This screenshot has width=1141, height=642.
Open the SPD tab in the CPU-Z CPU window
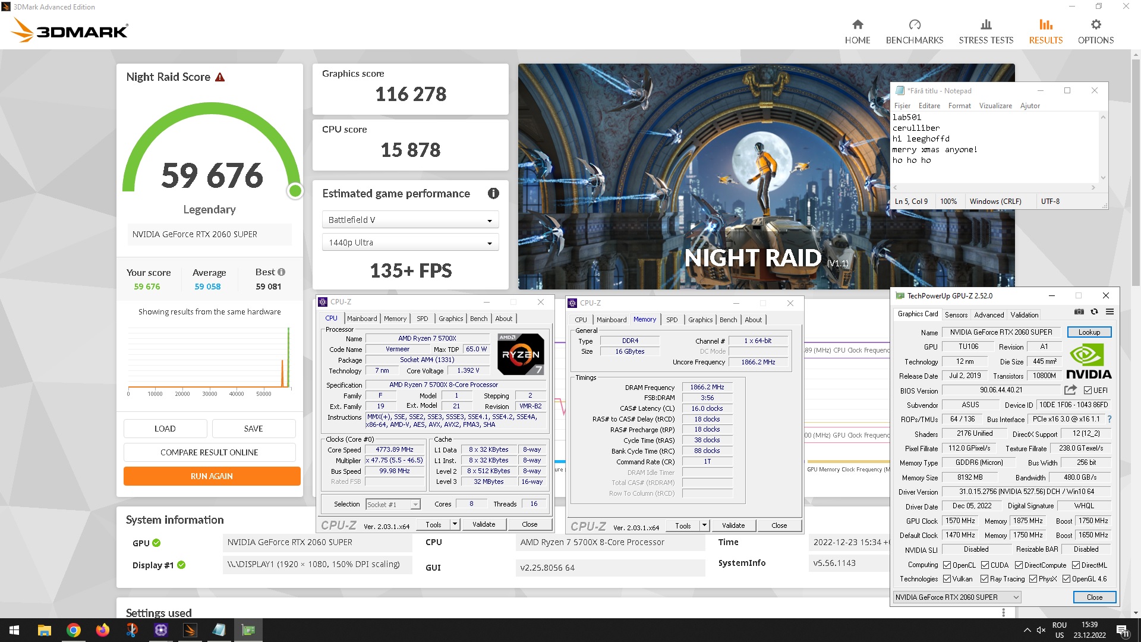tap(423, 319)
